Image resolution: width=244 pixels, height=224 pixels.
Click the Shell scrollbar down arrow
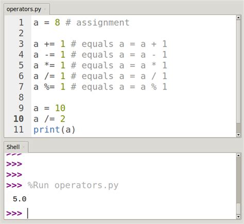pos(238,217)
